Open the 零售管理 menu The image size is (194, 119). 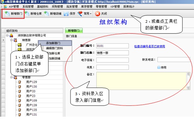point(101,7)
